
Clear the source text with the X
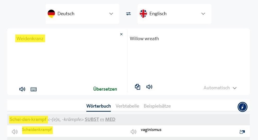click(121, 34)
